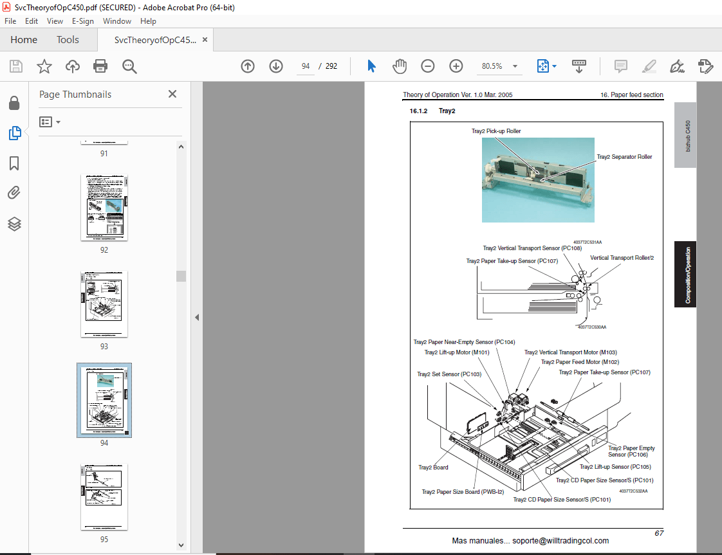Switch to the Home tab
The image size is (722, 555).
point(24,39)
